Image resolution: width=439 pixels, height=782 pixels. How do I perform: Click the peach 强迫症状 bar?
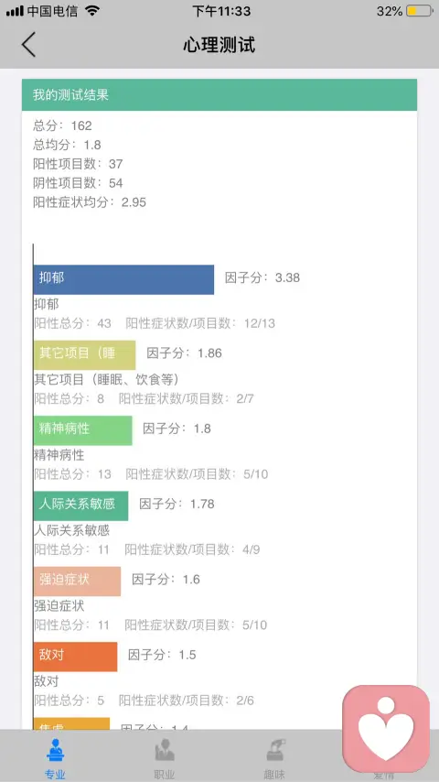tap(77, 581)
